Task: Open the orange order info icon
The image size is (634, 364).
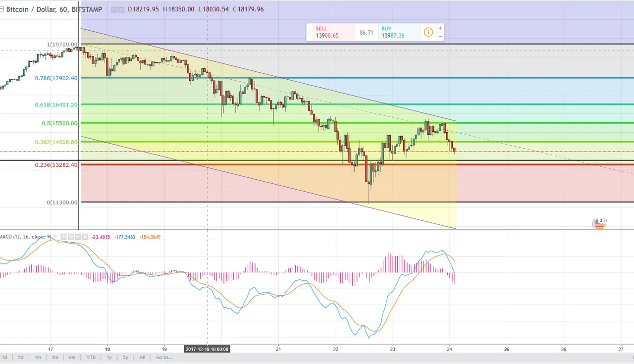Action: tap(428, 33)
